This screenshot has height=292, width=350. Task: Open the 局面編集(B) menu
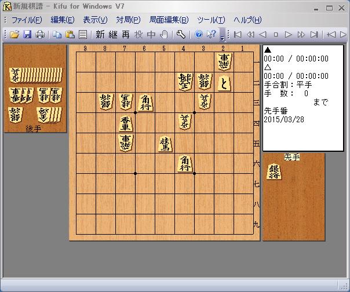tap(169, 20)
